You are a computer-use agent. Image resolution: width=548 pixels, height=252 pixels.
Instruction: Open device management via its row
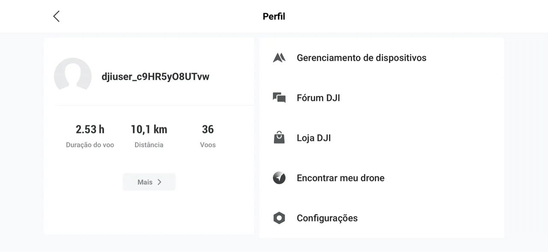361,57
